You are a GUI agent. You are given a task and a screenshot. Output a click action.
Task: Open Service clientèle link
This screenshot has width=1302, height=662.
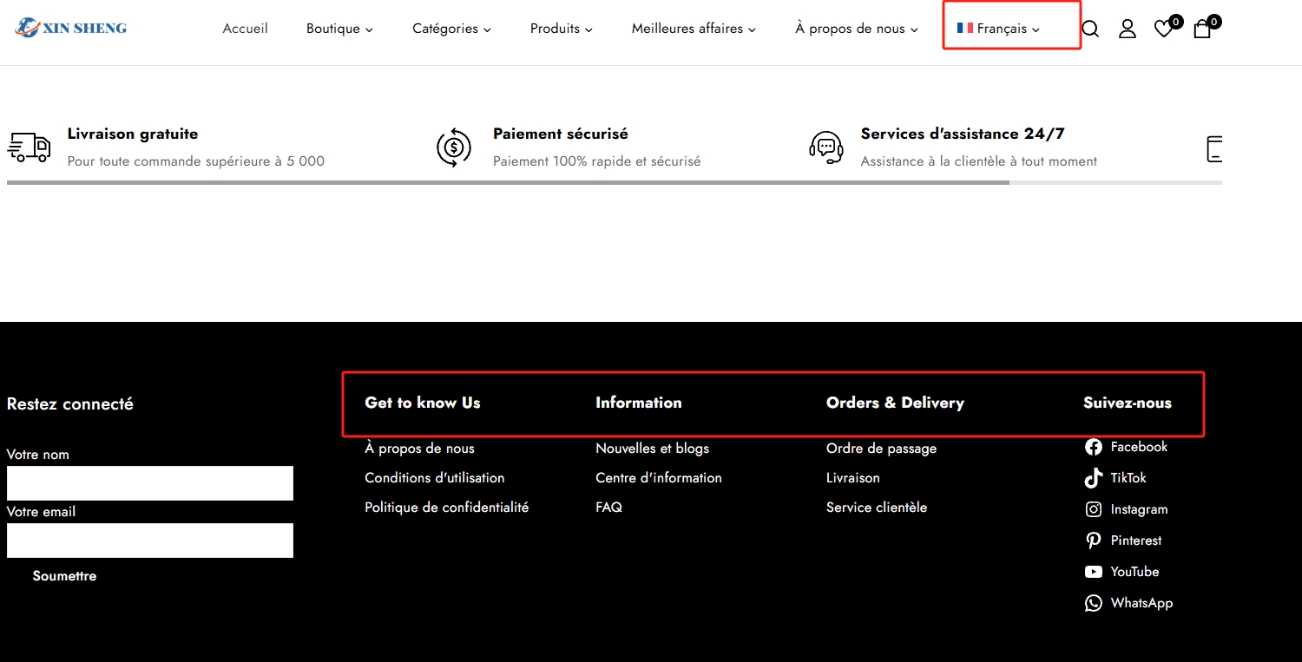pos(876,508)
